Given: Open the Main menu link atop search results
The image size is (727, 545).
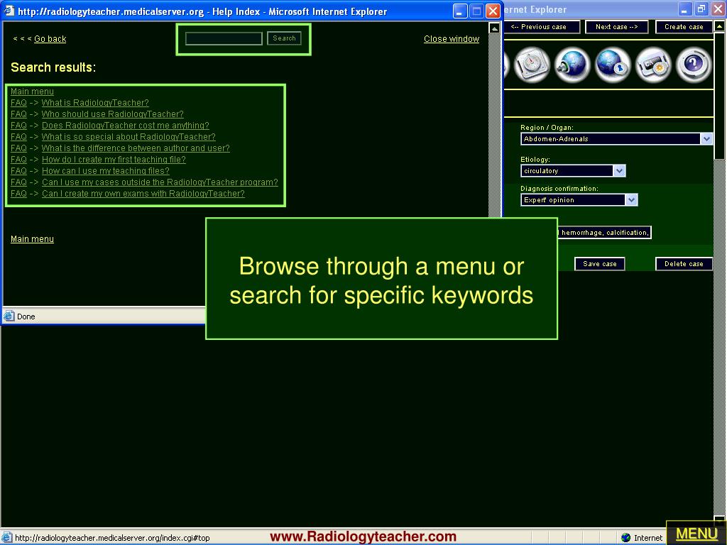Looking at the screenshot, I should click(x=32, y=92).
